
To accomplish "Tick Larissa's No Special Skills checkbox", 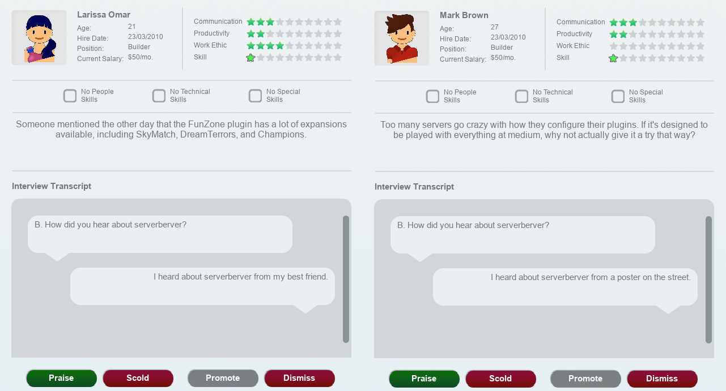I will 256,96.
